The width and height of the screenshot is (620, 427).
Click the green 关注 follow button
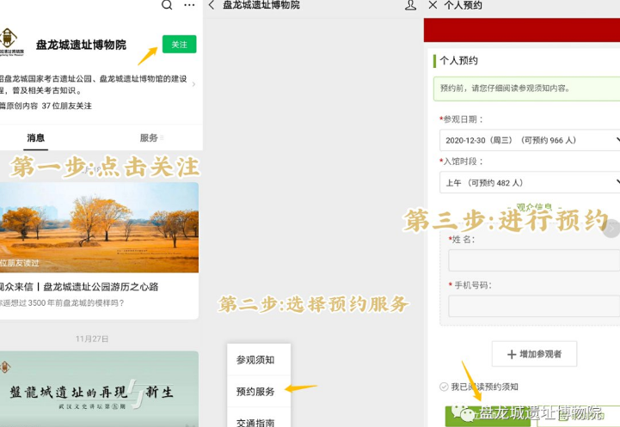click(x=179, y=44)
